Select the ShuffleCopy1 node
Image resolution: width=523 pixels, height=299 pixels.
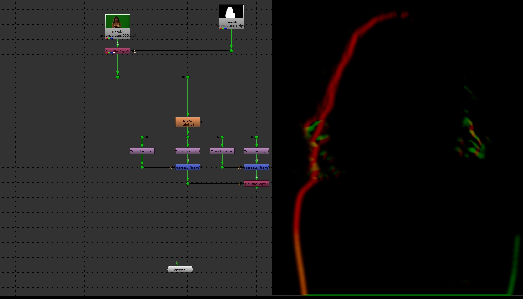pos(256,184)
